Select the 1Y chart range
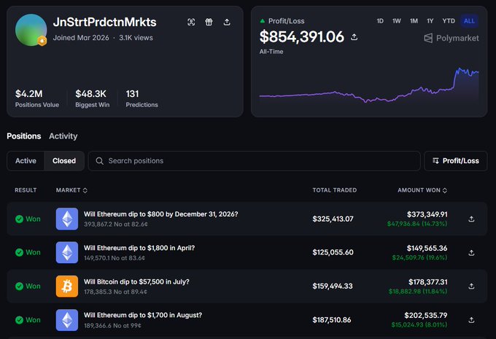This screenshot has width=496, height=339. pyautogui.click(x=430, y=21)
